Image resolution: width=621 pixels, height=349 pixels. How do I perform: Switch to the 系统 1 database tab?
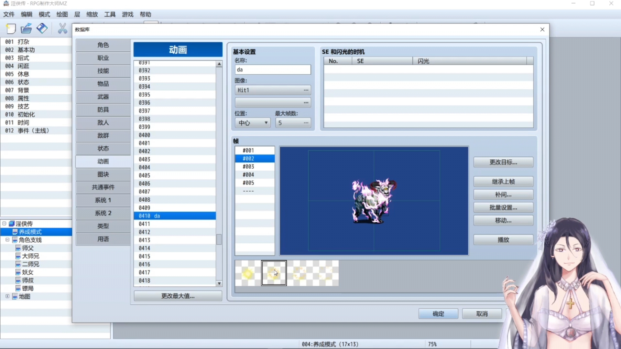click(103, 200)
